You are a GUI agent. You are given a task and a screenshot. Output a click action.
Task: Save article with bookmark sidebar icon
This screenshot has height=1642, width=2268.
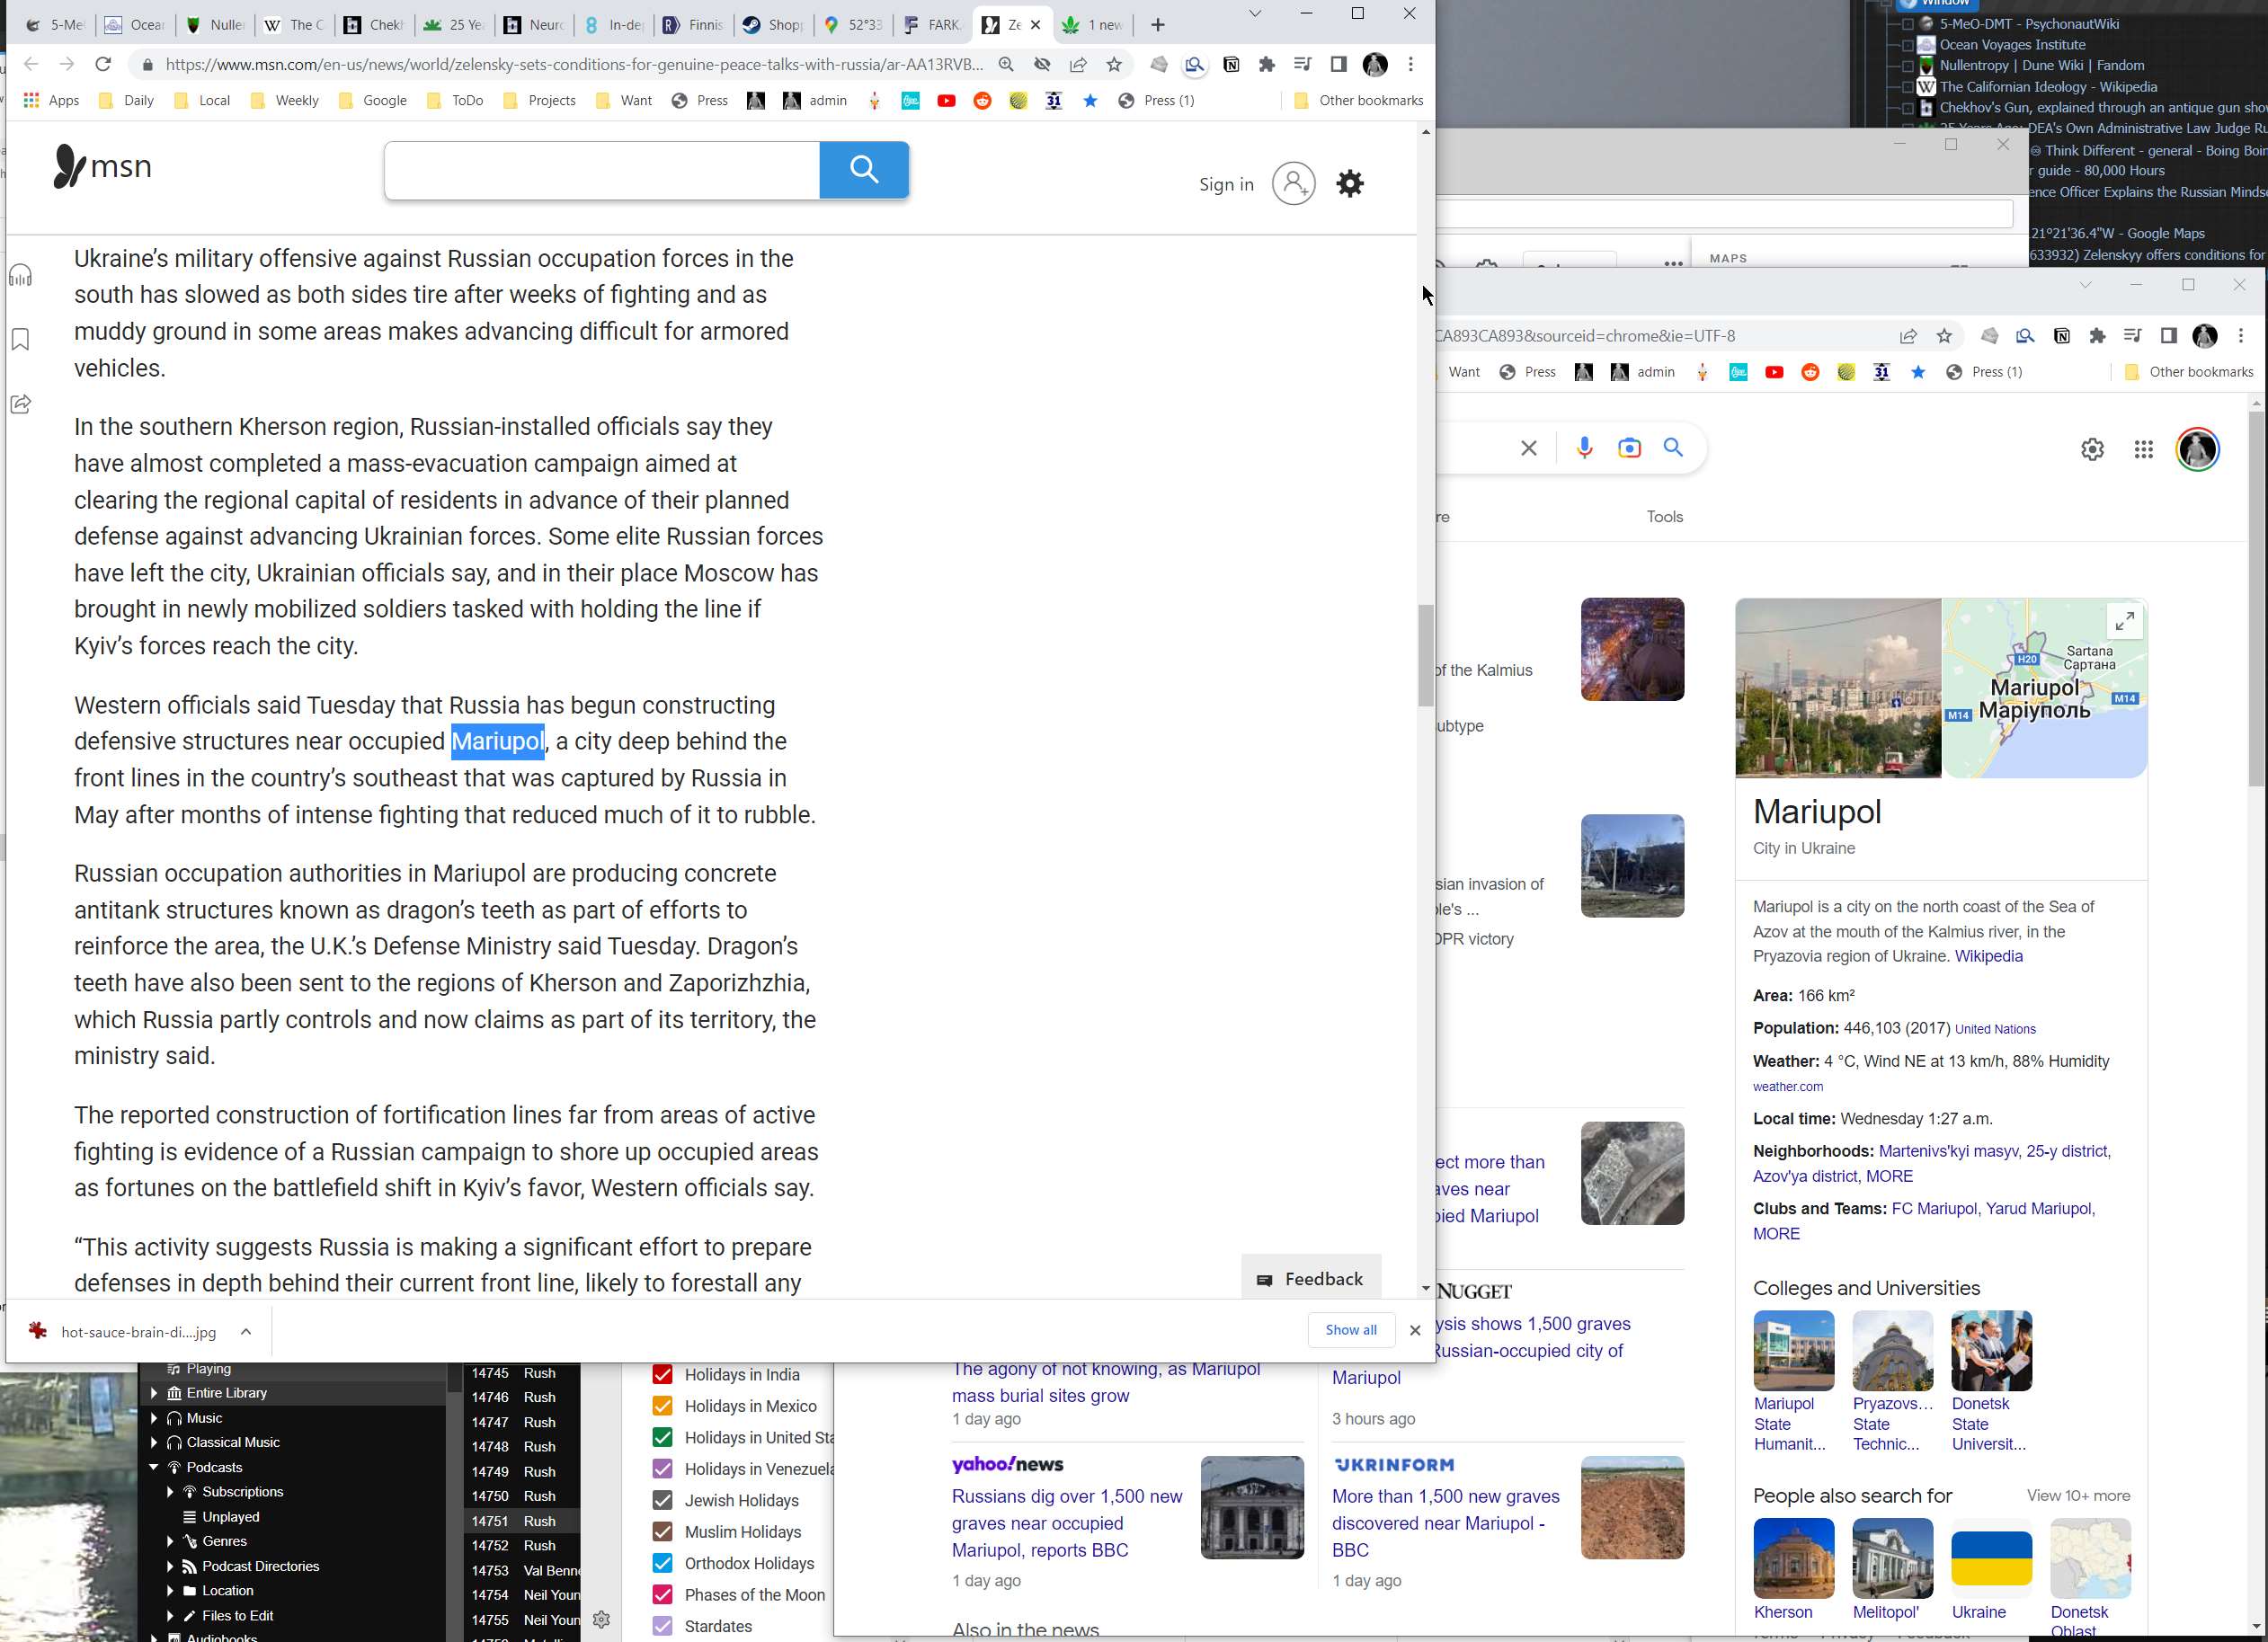click(x=21, y=340)
